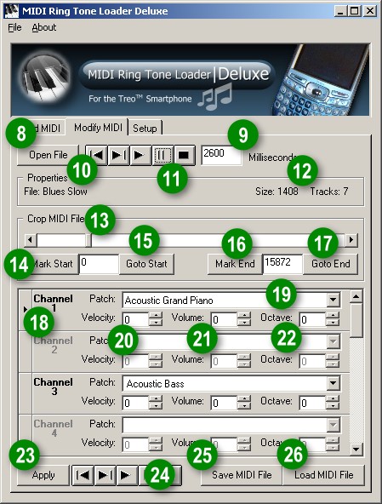Click the Mark End button

[235, 264]
